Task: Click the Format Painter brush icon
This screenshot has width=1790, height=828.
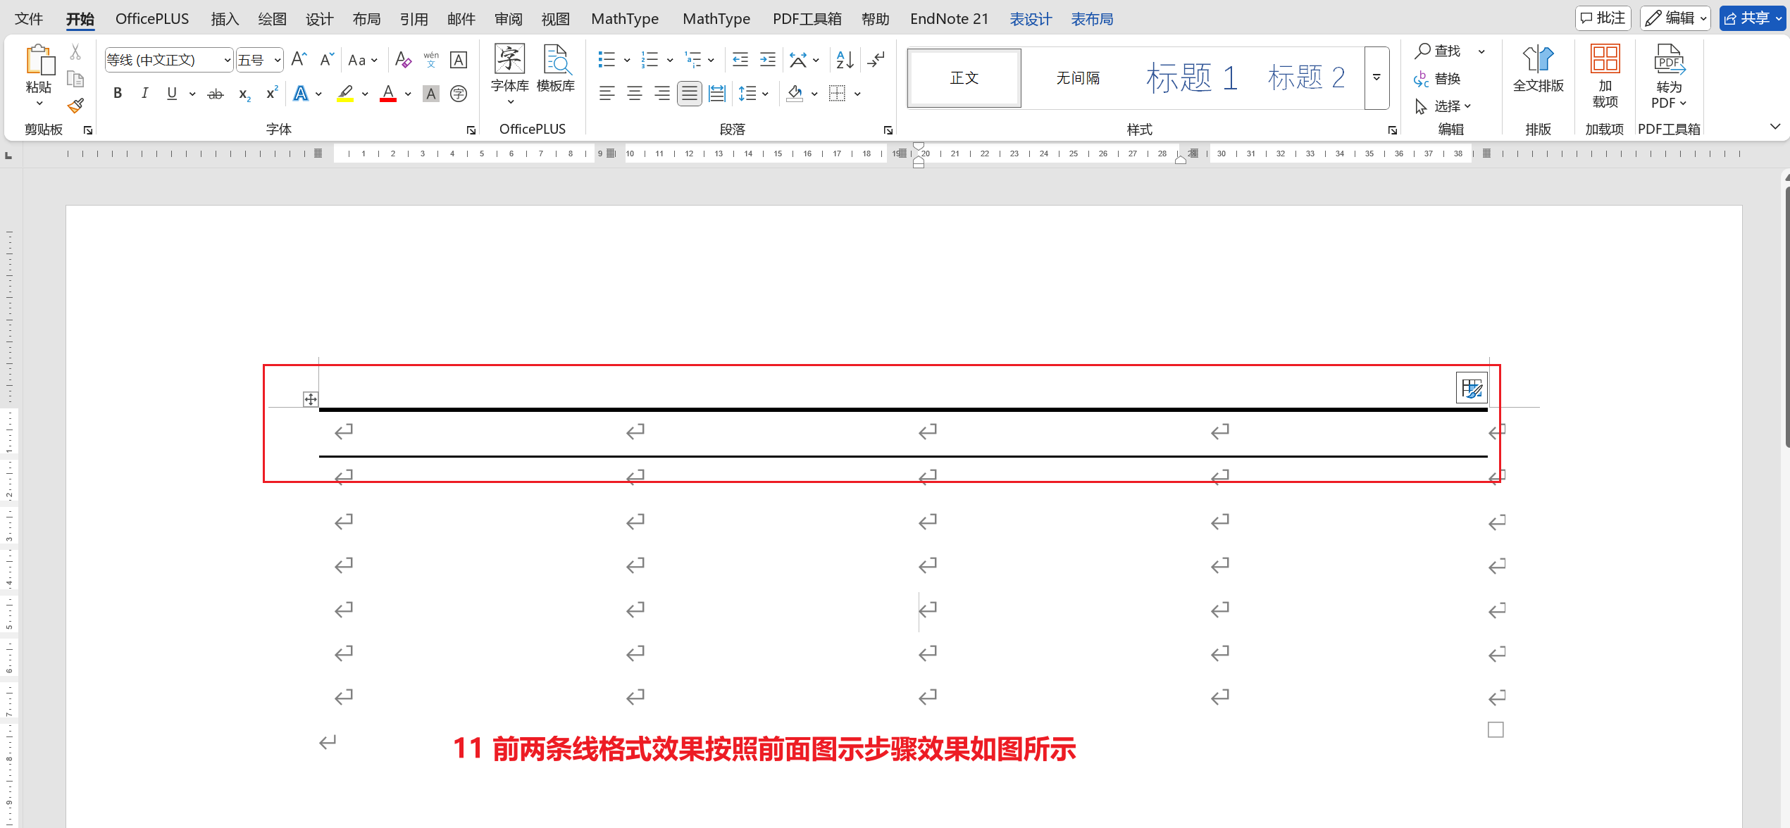Action: [75, 106]
